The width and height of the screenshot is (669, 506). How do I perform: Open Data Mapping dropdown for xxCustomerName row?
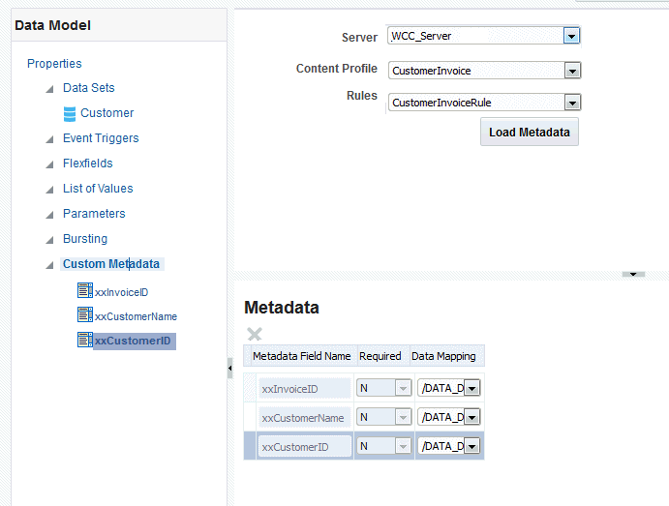pyautogui.click(x=471, y=417)
